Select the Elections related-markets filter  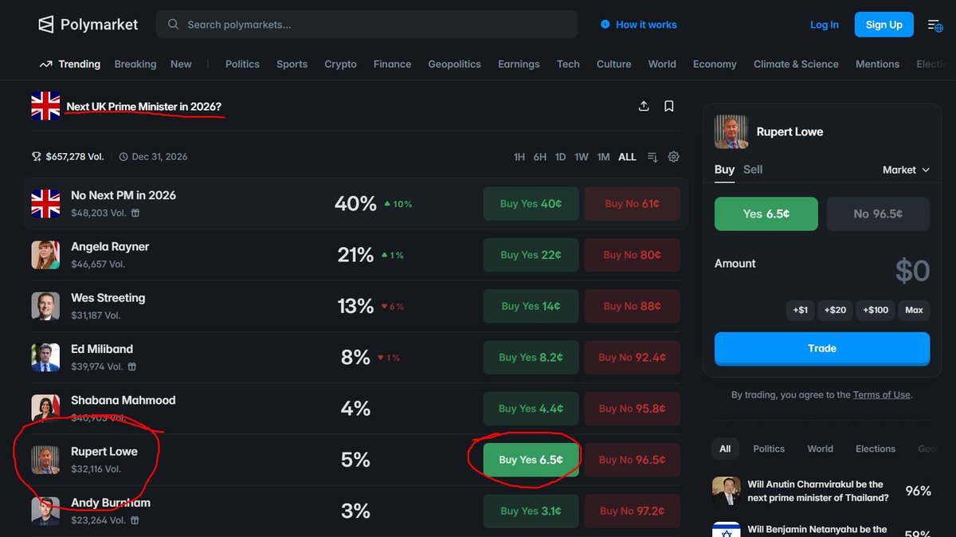click(x=876, y=449)
